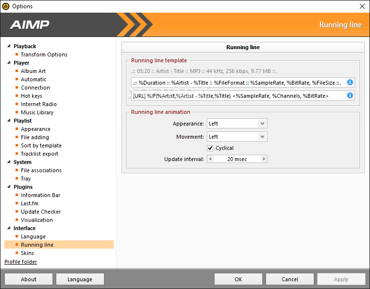Image resolution: width=370 pixels, height=289 pixels.
Task: Click info icon beside %Duration template field
Action: tap(350, 82)
